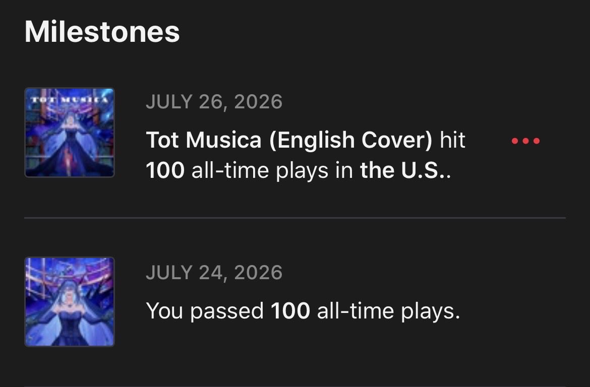Open the July 24 milestone artwork thumbnail

(70, 302)
